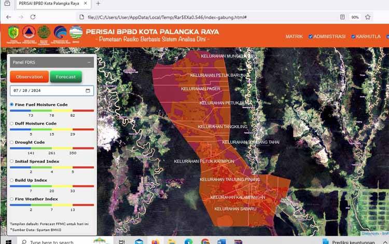This screenshot has width=389, height=244.
Task: Click the Fine Fuel Moisture Code color scale bar
Action: 52,111
